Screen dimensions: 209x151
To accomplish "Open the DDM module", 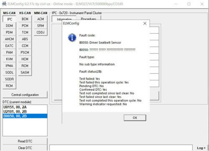I will [x=10, y=26].
